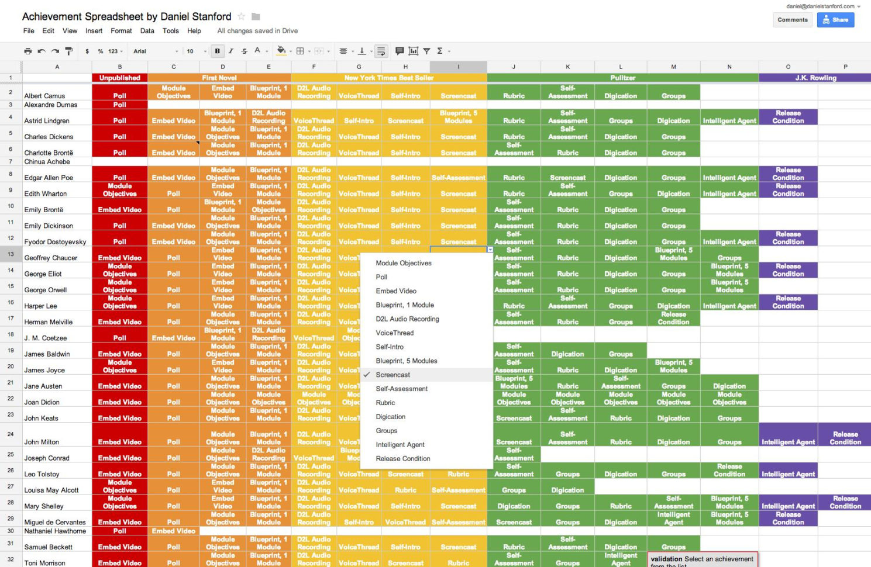Insert a comment using the toolbar icon

400,51
